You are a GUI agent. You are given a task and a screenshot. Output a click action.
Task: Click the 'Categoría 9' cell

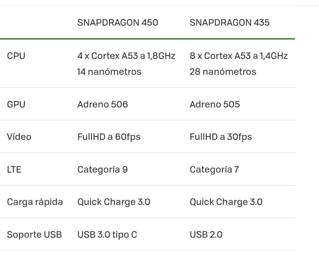point(102,170)
